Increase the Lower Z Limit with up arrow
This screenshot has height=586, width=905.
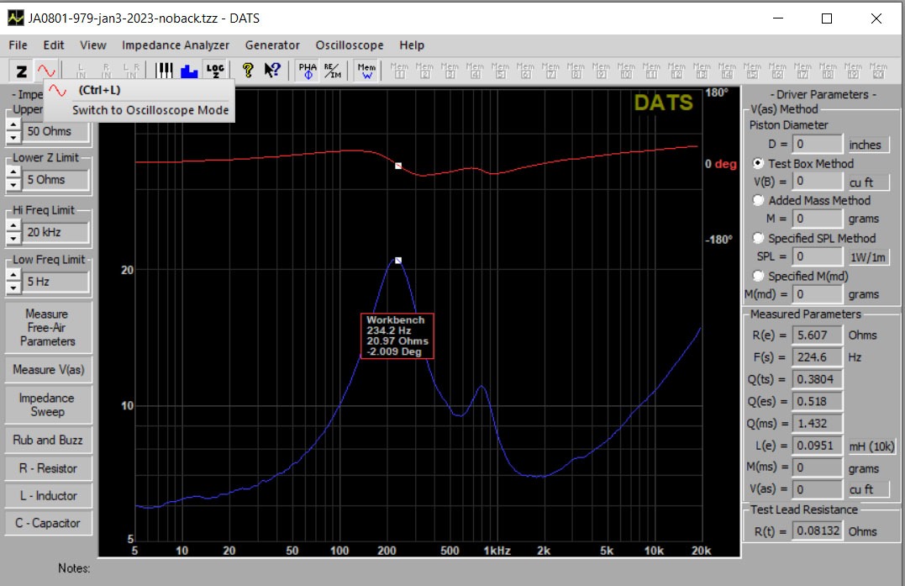[13, 172]
